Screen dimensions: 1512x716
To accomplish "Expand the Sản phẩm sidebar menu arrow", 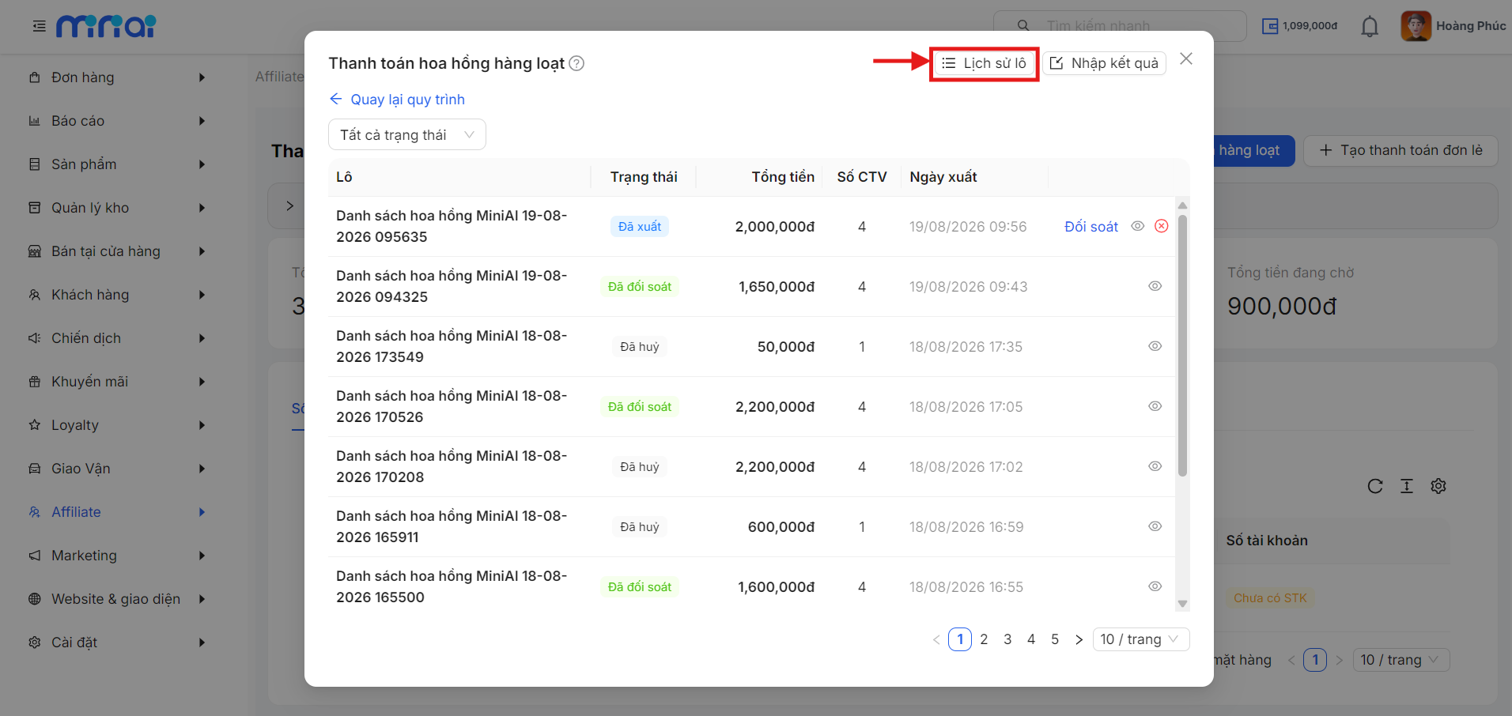I will [x=202, y=164].
